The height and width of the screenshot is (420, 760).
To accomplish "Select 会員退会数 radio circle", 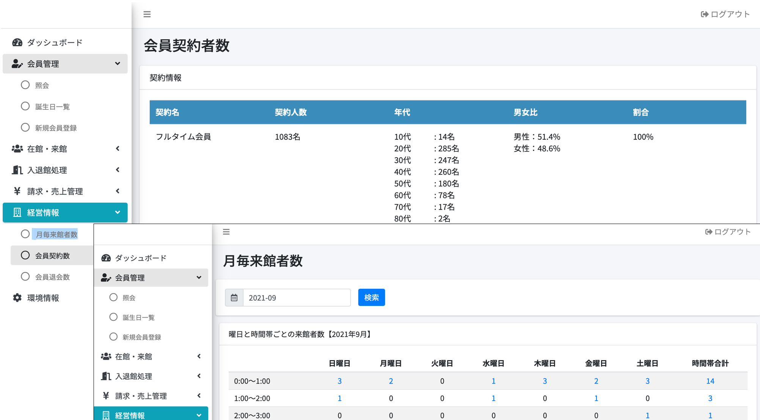I will click(x=25, y=276).
